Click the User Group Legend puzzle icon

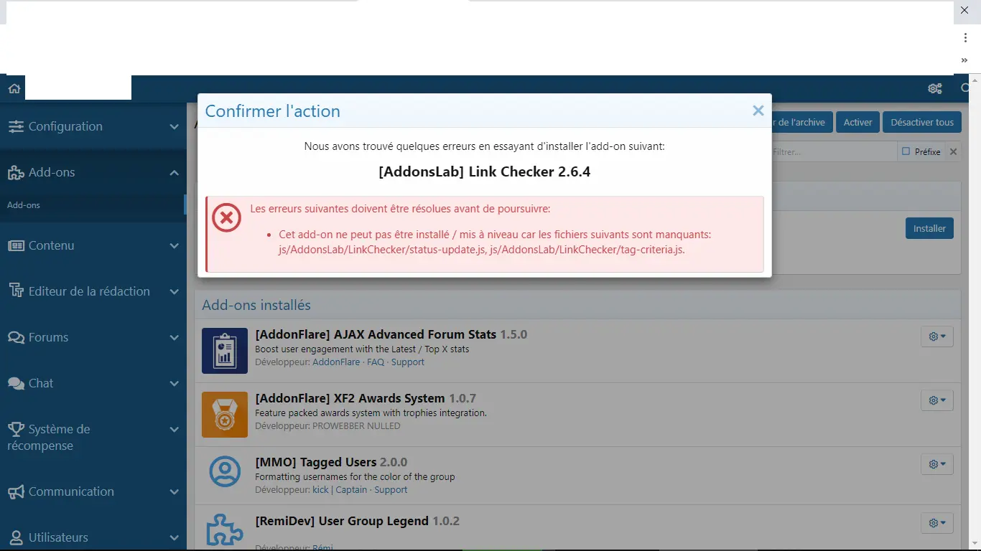click(225, 529)
